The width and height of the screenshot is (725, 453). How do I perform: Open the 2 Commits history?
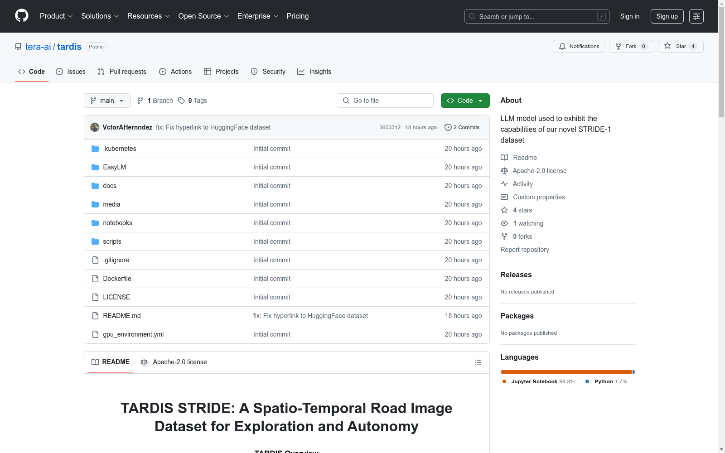pyautogui.click(x=462, y=127)
